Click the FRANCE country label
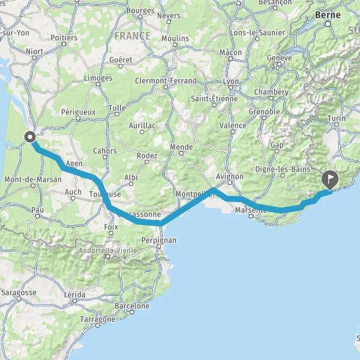Screen dimensions: 360x360 pyautogui.click(x=133, y=36)
